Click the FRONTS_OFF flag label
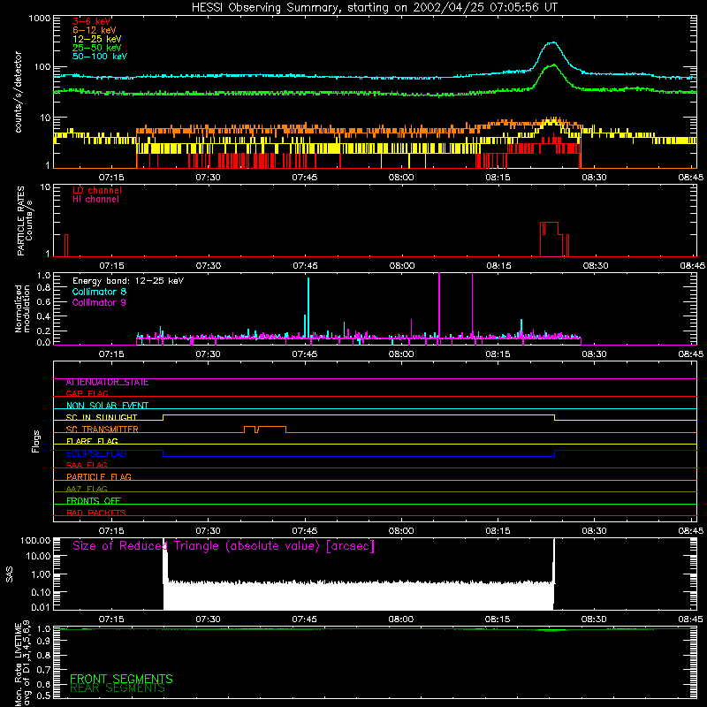Viewport: 707px width, 707px height. [x=94, y=500]
